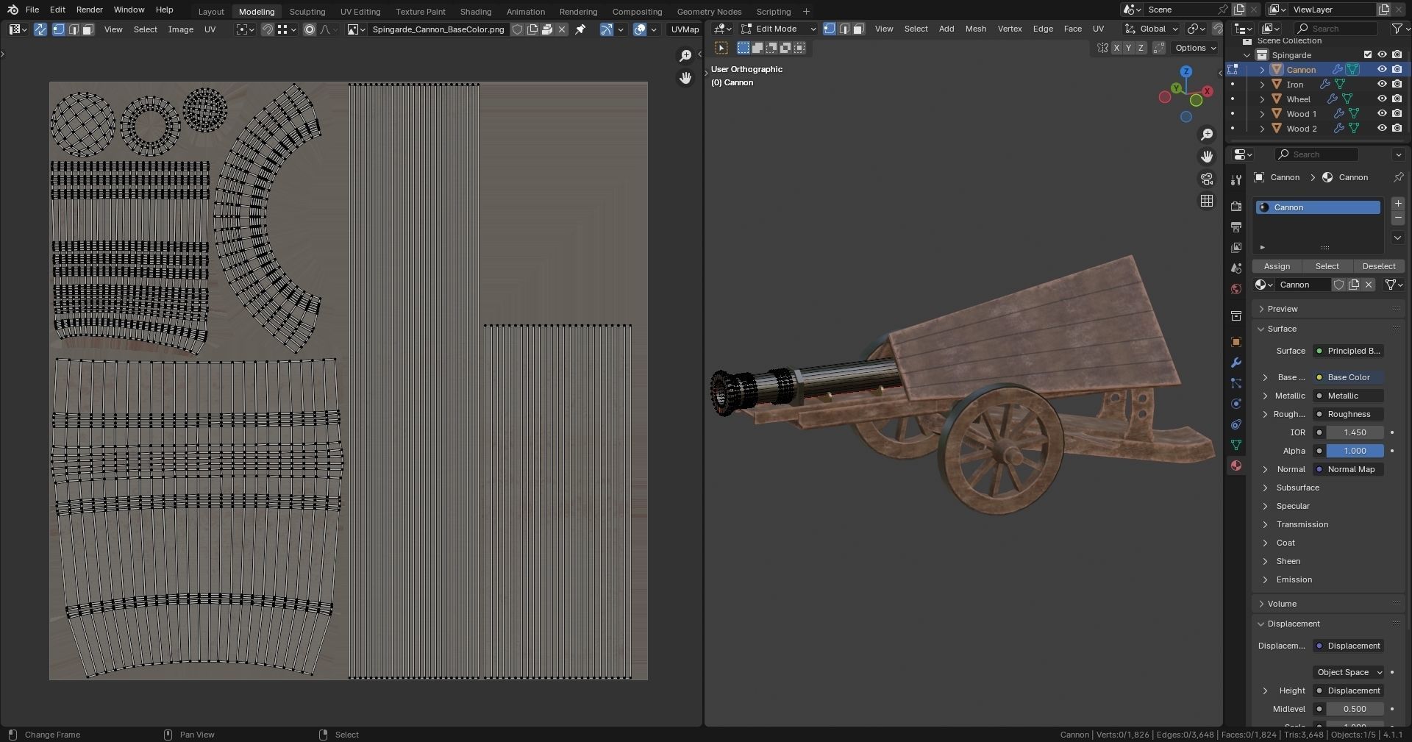Click the pan hand icon in 3D viewport
The image size is (1412, 742).
1207,156
